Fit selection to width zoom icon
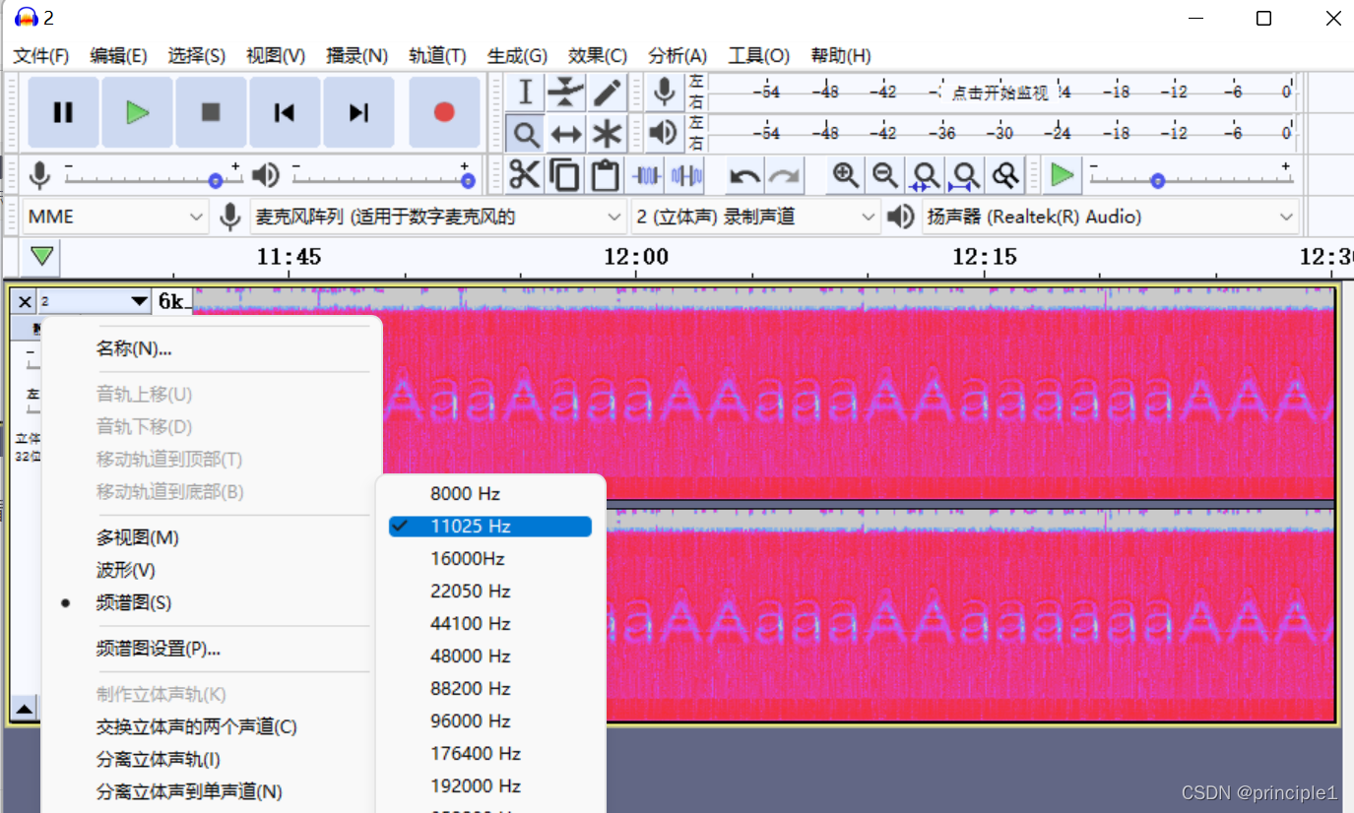The height and width of the screenshot is (813, 1354). (925, 175)
